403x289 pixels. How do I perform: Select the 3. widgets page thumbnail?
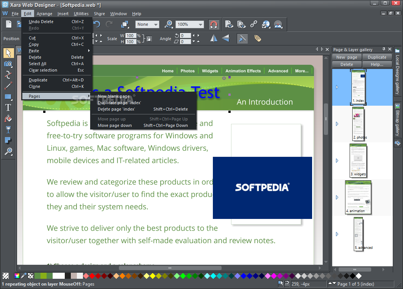tap(358, 161)
